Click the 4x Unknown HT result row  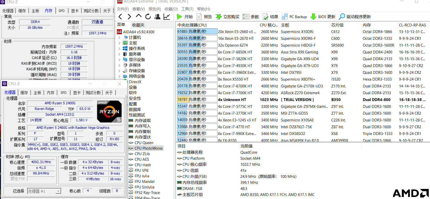(x=302, y=99)
